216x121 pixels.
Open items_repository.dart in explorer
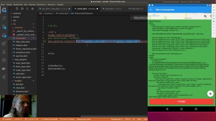26,49
